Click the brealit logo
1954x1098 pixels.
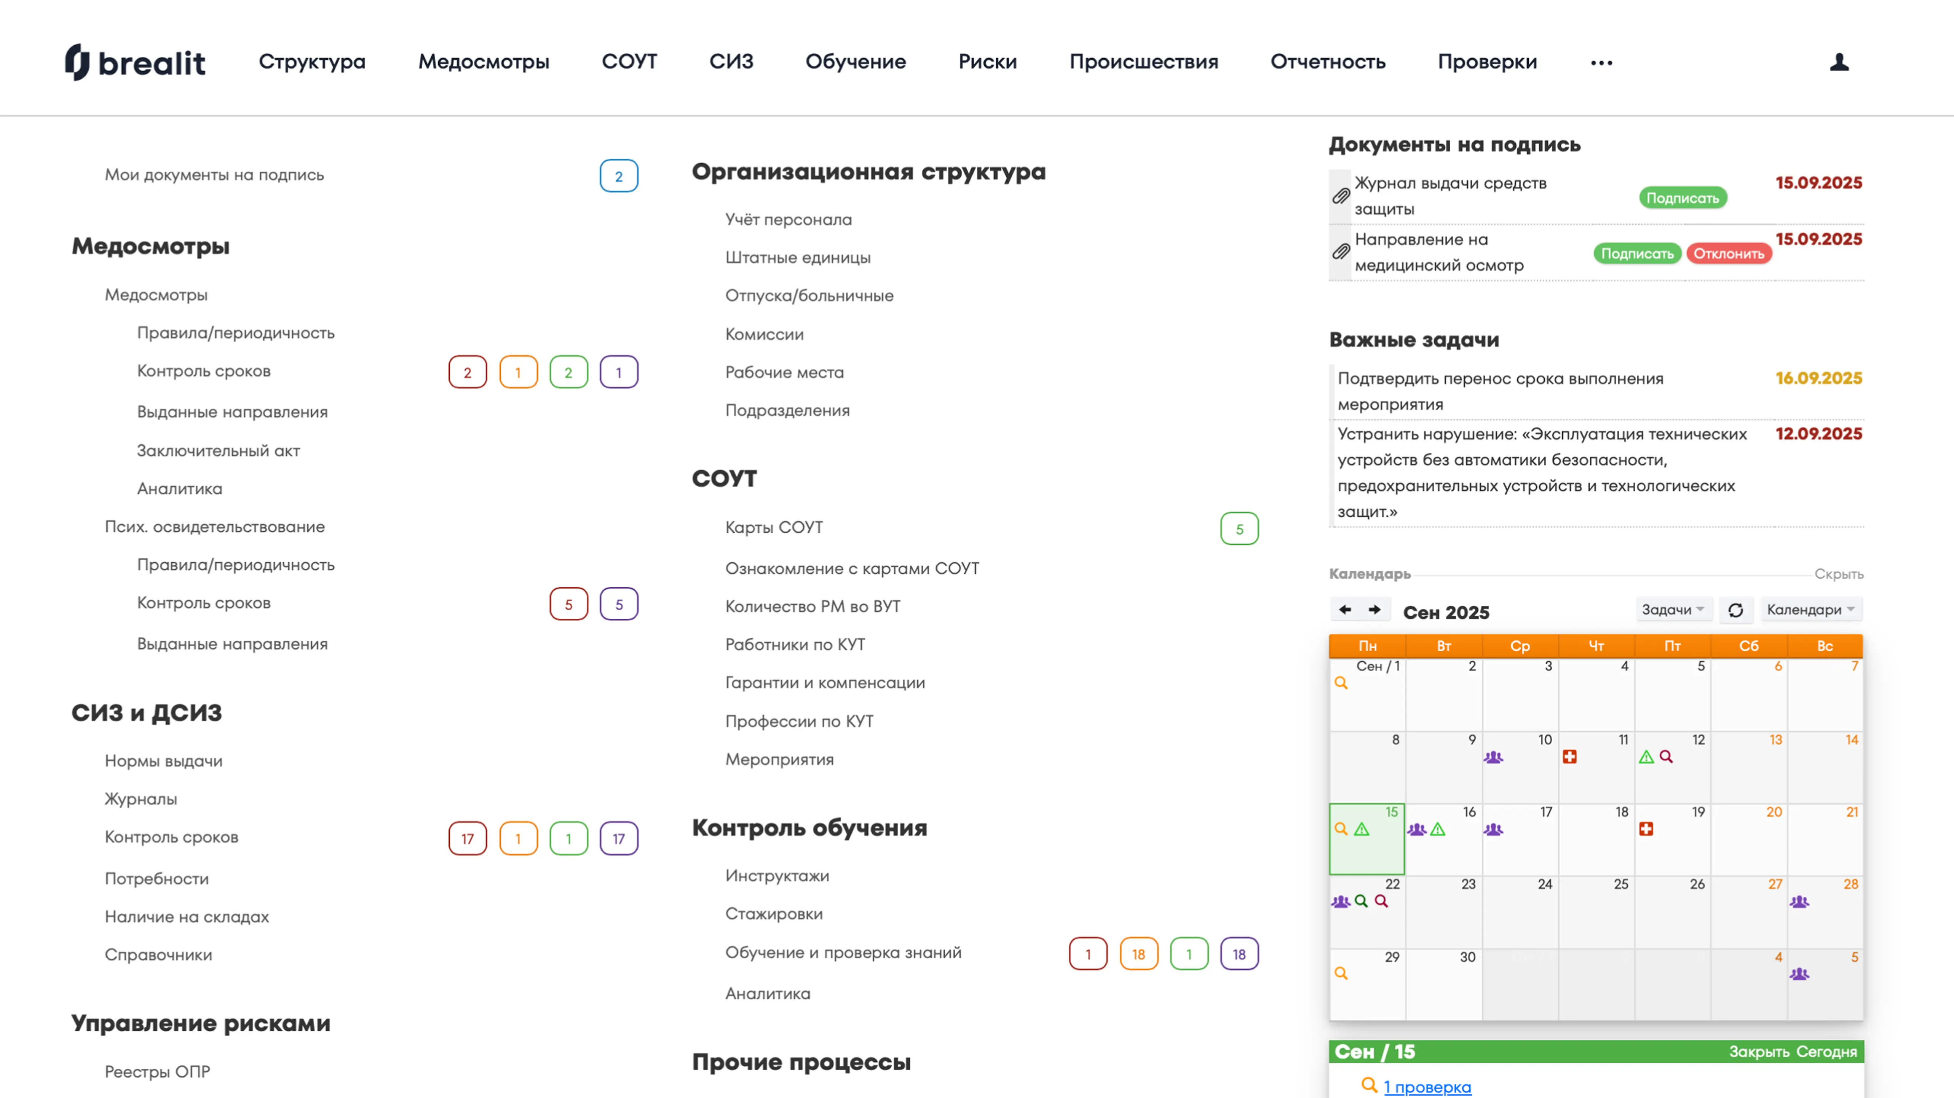(x=135, y=62)
